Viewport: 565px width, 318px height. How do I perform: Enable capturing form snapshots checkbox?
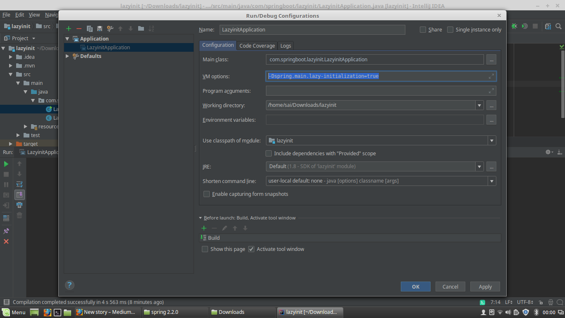tap(207, 194)
